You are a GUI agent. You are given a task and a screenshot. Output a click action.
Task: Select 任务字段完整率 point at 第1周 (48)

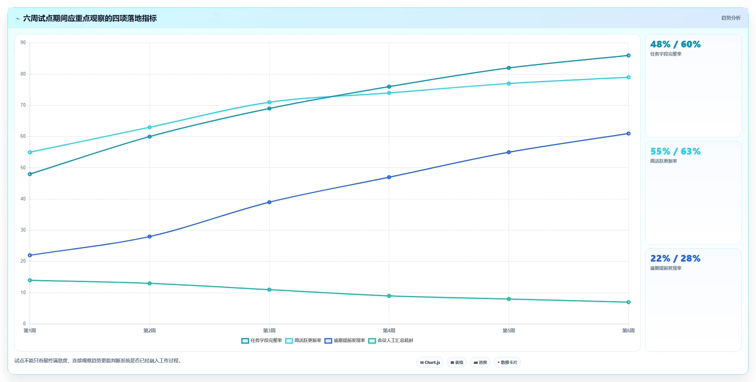30,174
